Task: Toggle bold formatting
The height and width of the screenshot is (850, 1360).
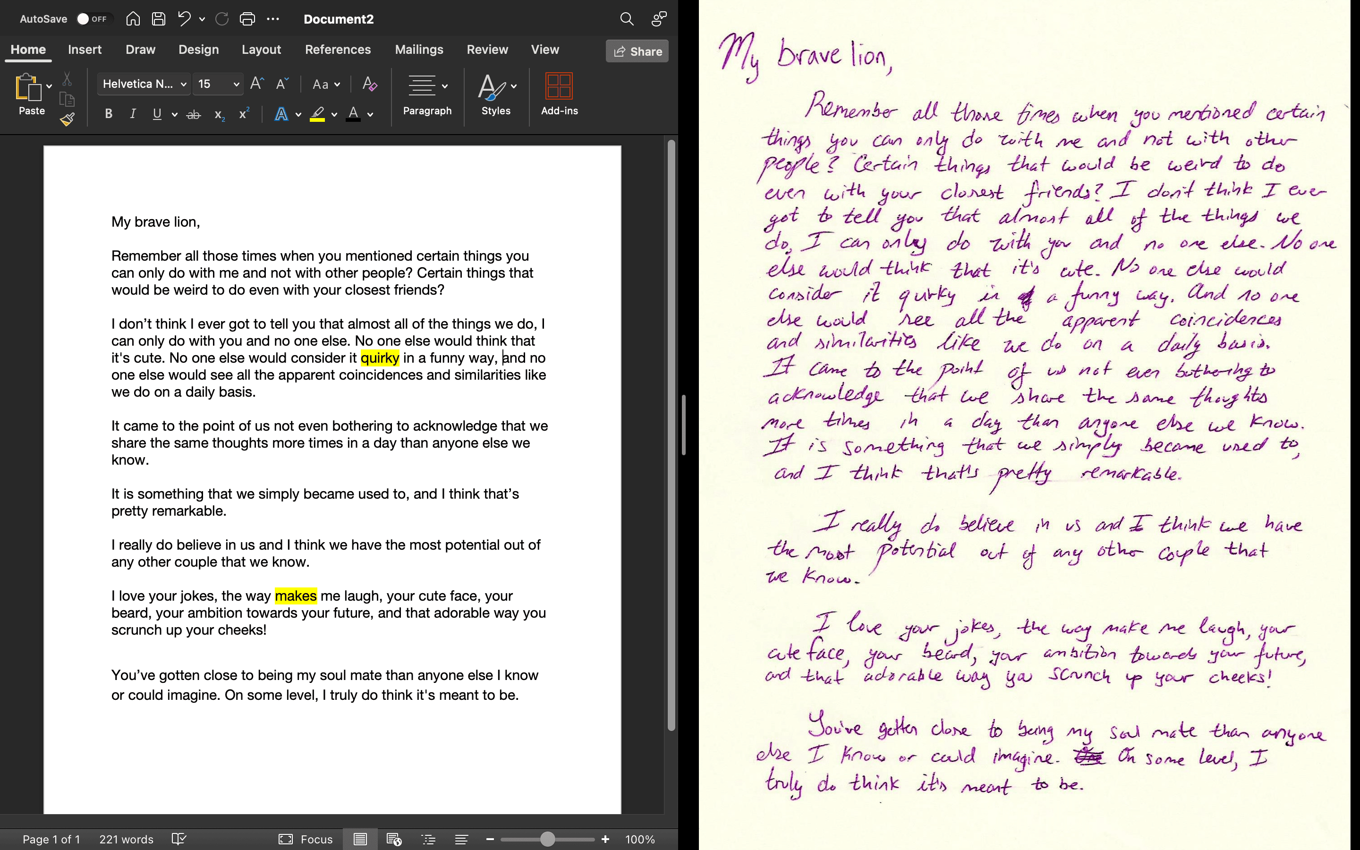Action: click(109, 115)
